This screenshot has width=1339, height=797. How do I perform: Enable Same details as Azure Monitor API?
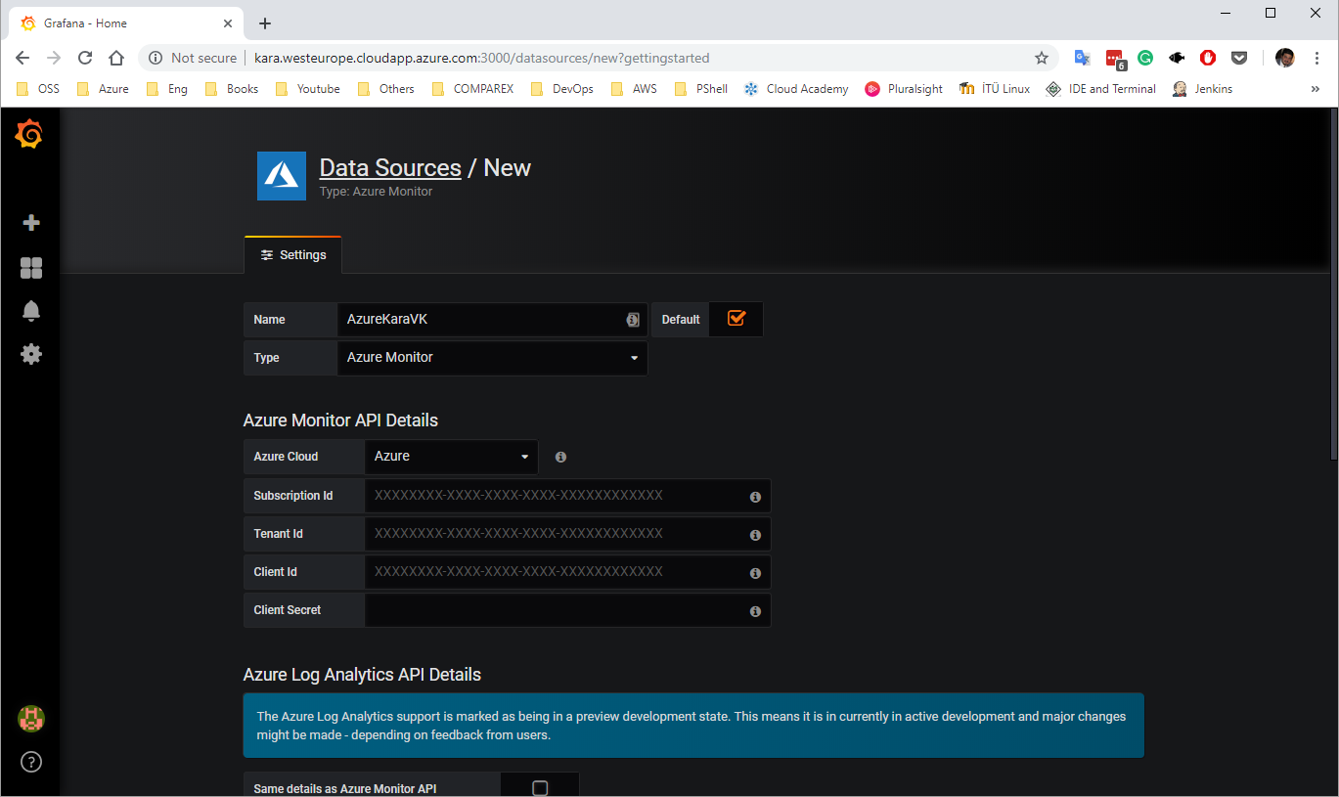coord(540,788)
